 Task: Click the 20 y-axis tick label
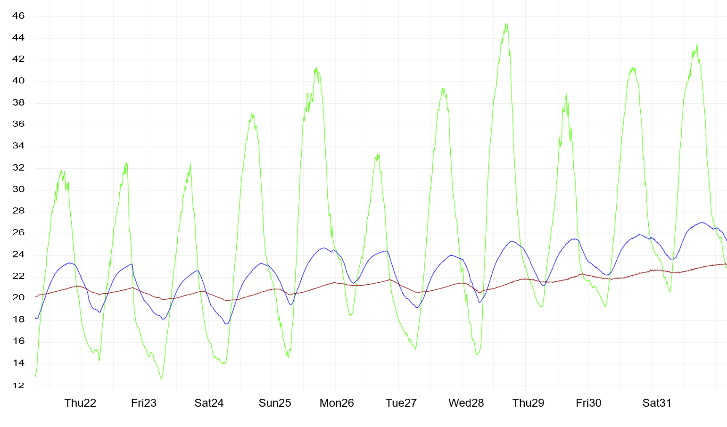click(18, 298)
